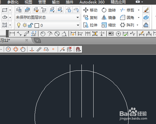Toggle layer 0 on/off lightbulb
The width and height of the screenshot is (156, 124).
pyautogui.click(x=19, y=25)
